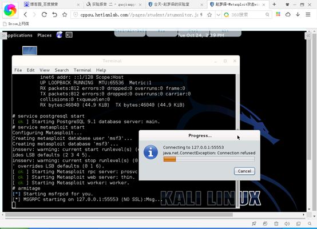Switch to the 实验报告 二 tab

point(114,4)
